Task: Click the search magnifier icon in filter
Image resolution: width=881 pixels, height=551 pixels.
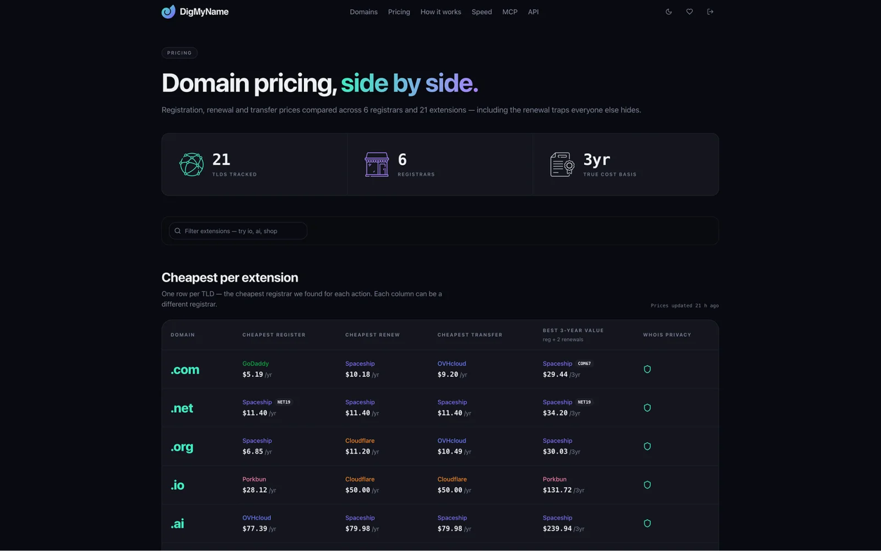Action: click(178, 231)
